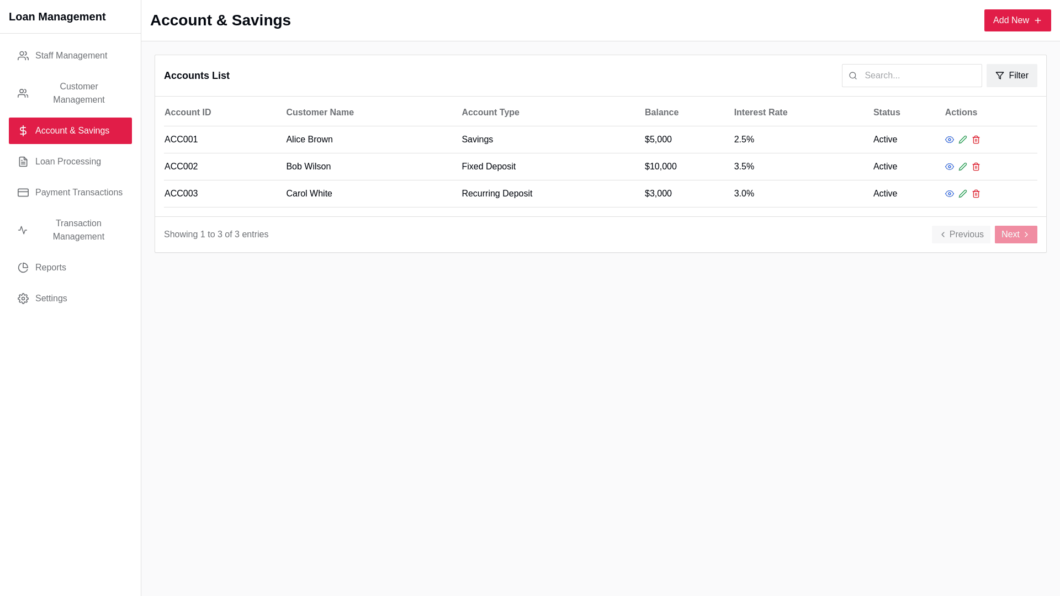This screenshot has height=596, width=1060.
Task: Edit the ACC003 Recurring Deposit account
Action: 962,194
